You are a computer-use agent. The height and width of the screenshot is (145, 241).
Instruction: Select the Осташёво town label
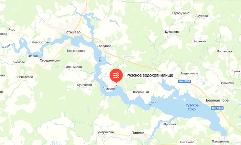[x=72, y=32]
